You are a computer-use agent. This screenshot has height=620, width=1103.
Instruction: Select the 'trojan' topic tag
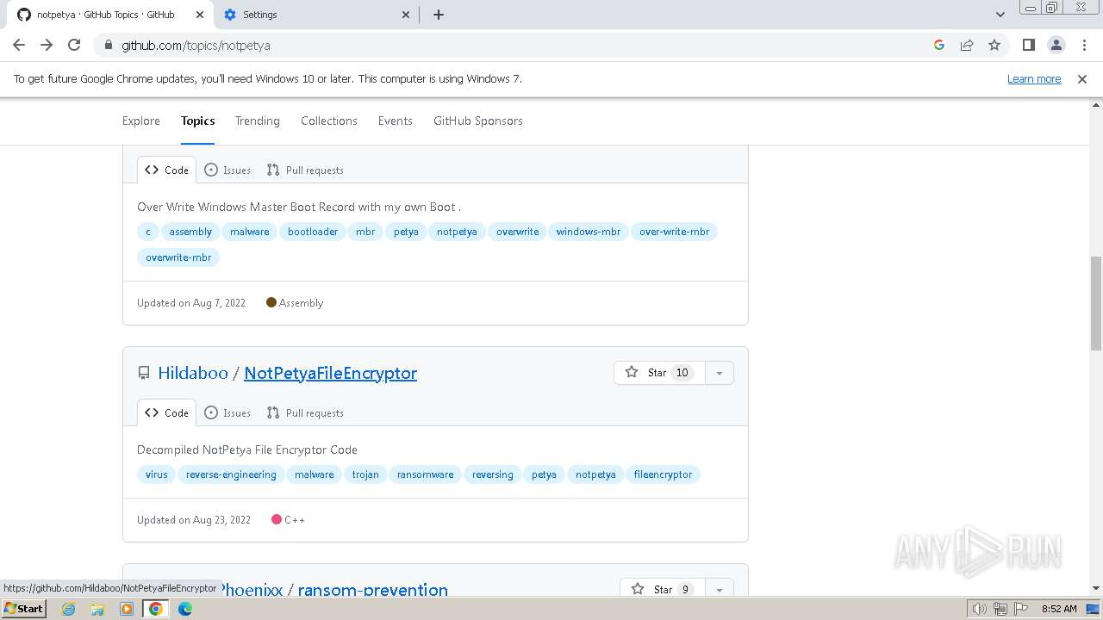tap(365, 474)
